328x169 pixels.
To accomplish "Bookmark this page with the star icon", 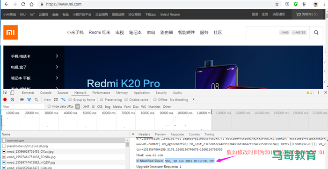I will pos(277,4).
